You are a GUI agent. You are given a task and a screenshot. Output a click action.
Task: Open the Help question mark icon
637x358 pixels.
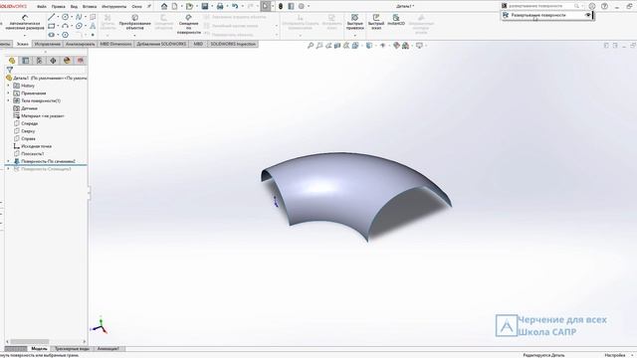tap(604, 6)
